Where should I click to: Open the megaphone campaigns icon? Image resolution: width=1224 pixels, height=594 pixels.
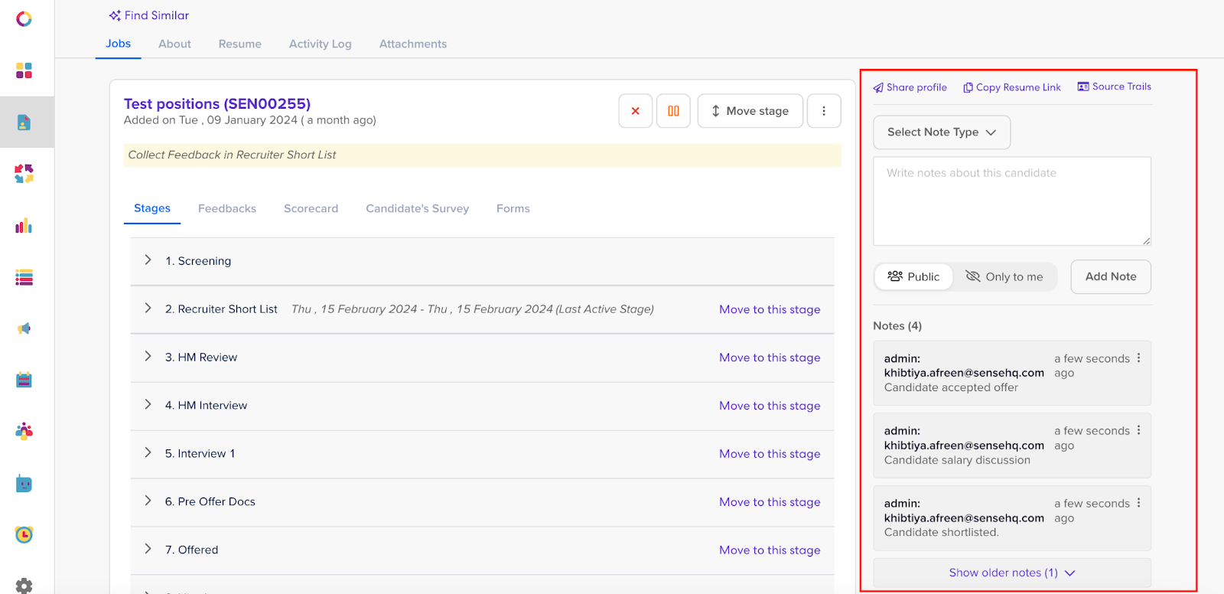click(24, 328)
